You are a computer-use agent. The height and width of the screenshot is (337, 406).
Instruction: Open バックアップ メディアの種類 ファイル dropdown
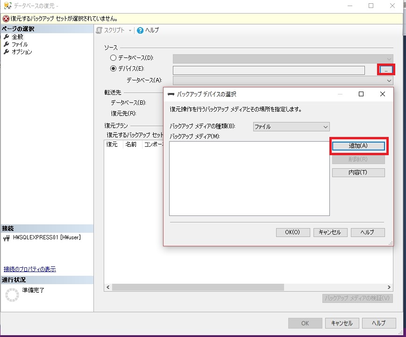coord(291,127)
